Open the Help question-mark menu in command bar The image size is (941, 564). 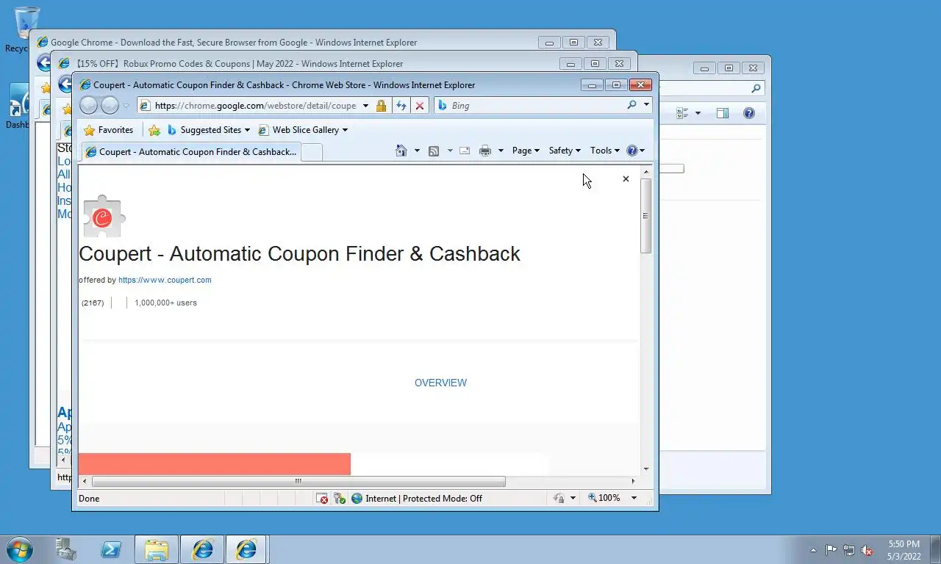(635, 151)
